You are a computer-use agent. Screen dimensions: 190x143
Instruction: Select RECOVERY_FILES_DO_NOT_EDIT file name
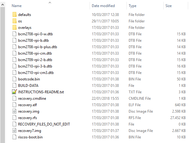tap(44, 124)
